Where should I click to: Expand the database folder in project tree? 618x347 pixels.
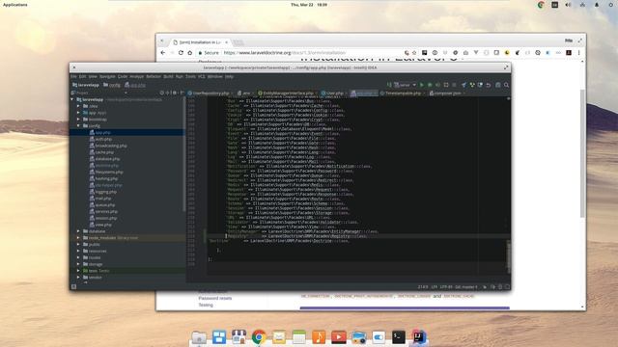(x=78, y=231)
